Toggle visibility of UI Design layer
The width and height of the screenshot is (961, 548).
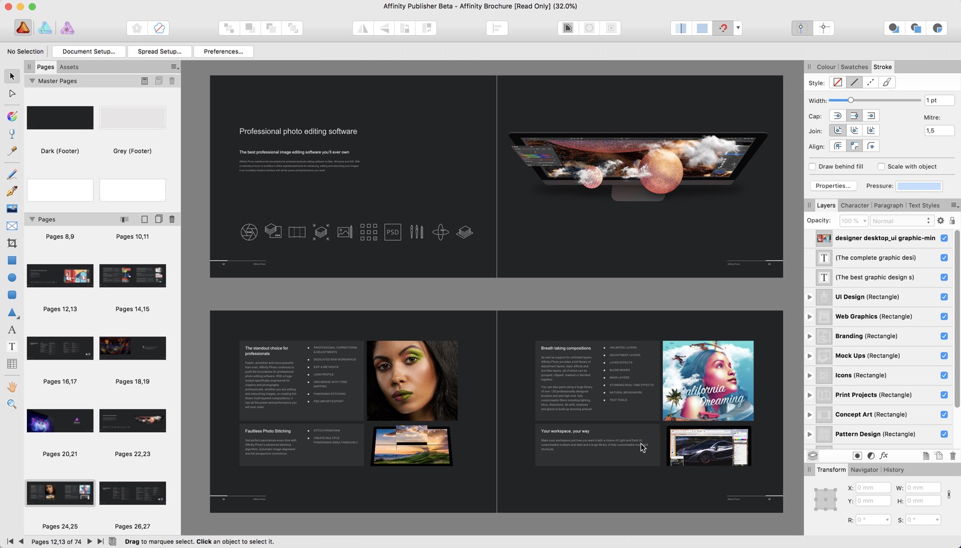(x=944, y=297)
